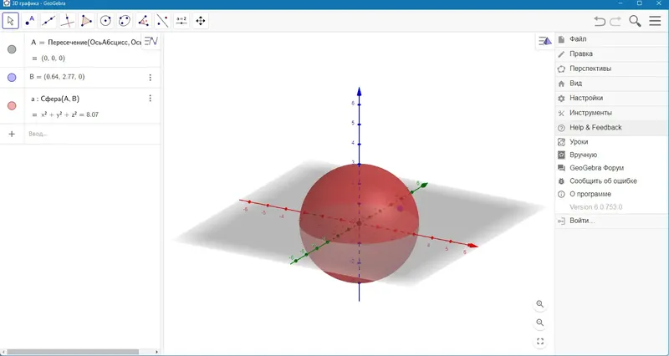
Task: Expand the Вид menu
Action: [611, 83]
